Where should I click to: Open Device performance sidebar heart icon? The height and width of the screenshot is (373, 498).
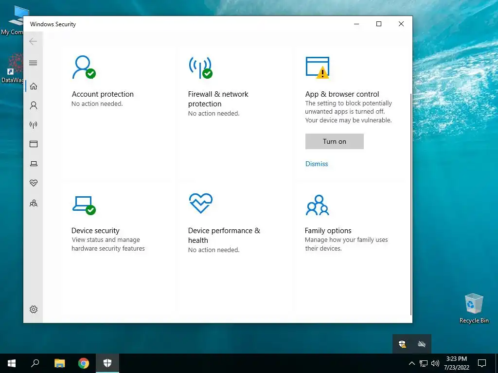click(x=34, y=183)
